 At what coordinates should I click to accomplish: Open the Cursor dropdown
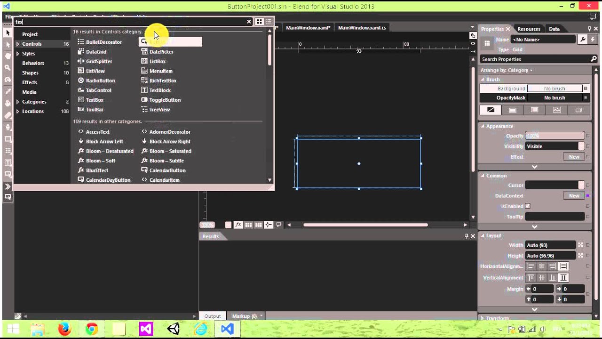click(x=554, y=185)
